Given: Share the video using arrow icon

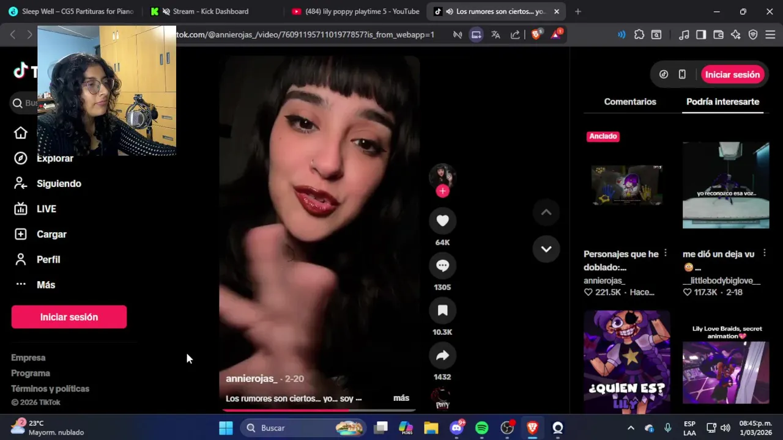Looking at the screenshot, I should click(x=442, y=356).
